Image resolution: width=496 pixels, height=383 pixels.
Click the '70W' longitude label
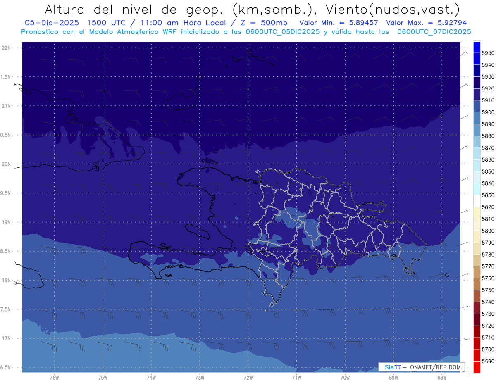345,378
